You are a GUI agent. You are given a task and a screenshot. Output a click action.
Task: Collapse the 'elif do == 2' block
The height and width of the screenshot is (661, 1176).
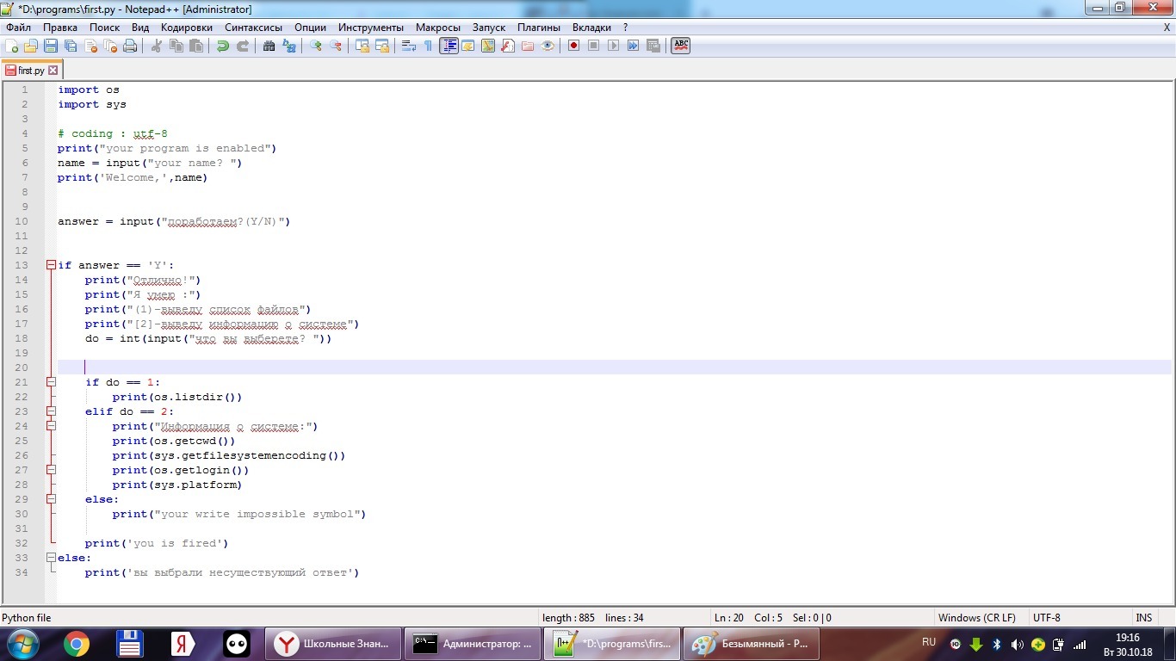tap(52, 411)
